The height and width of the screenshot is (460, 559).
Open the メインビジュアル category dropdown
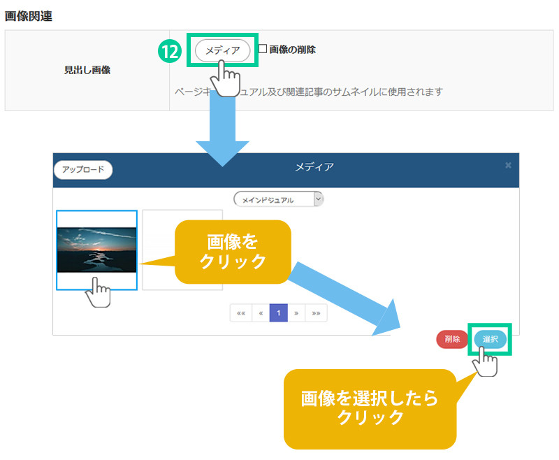point(279,200)
